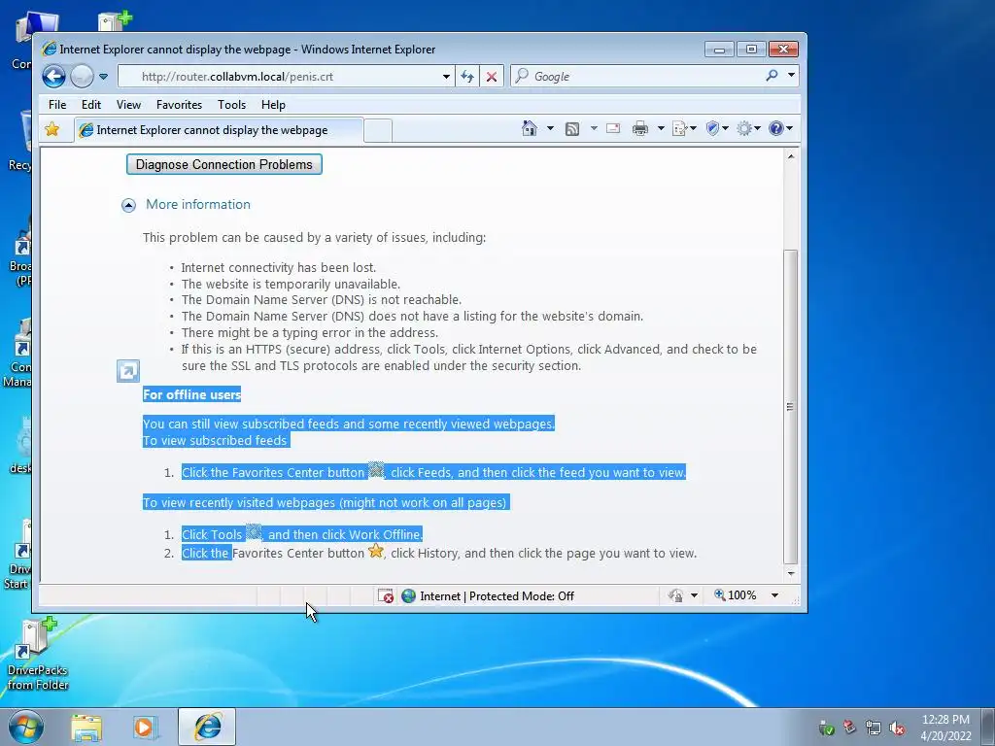Click 'The website is temporarily unavailable.' bullet
995x746 pixels.
pyautogui.click(x=291, y=285)
